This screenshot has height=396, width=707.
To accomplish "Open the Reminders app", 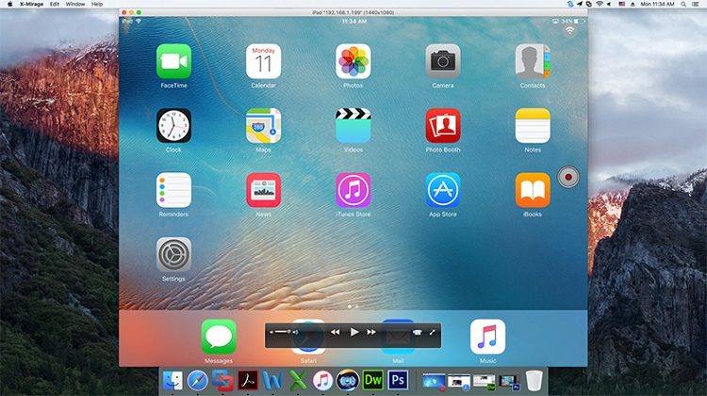I will pyautogui.click(x=173, y=190).
